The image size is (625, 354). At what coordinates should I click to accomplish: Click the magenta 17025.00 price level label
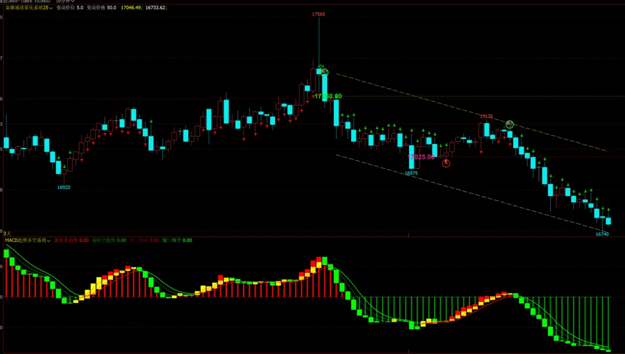click(421, 157)
